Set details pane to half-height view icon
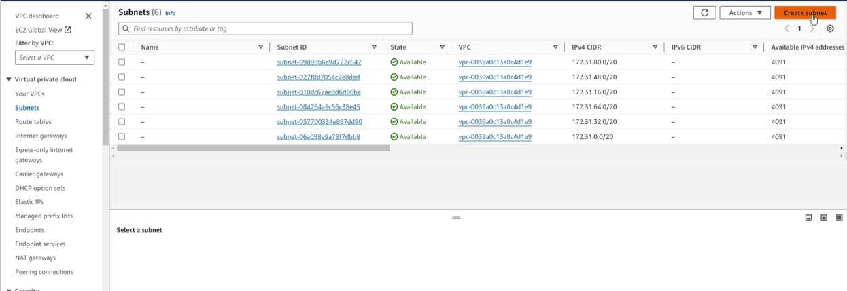 coord(824,218)
